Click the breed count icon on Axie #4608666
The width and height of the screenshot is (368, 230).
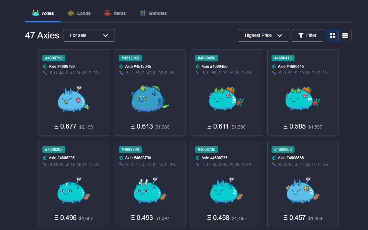click(x=274, y=164)
